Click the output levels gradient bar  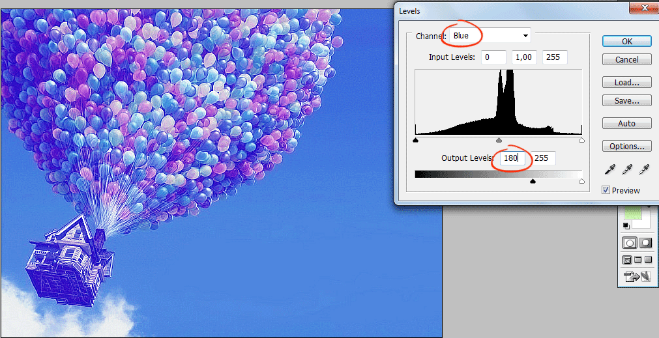pyautogui.click(x=499, y=174)
